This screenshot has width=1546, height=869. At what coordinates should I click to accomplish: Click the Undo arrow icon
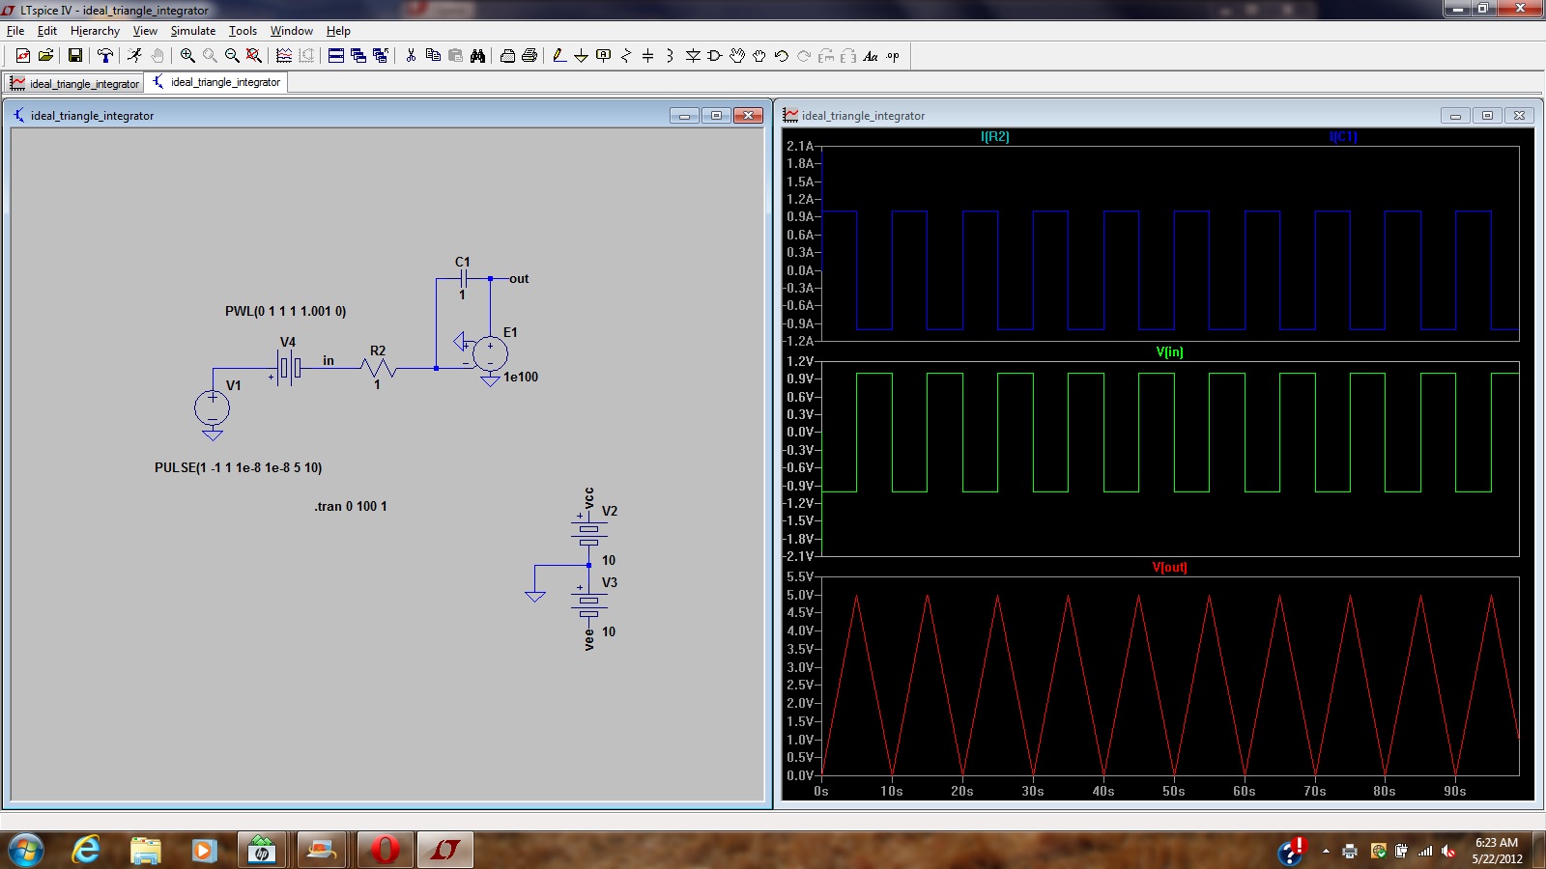[x=782, y=56]
